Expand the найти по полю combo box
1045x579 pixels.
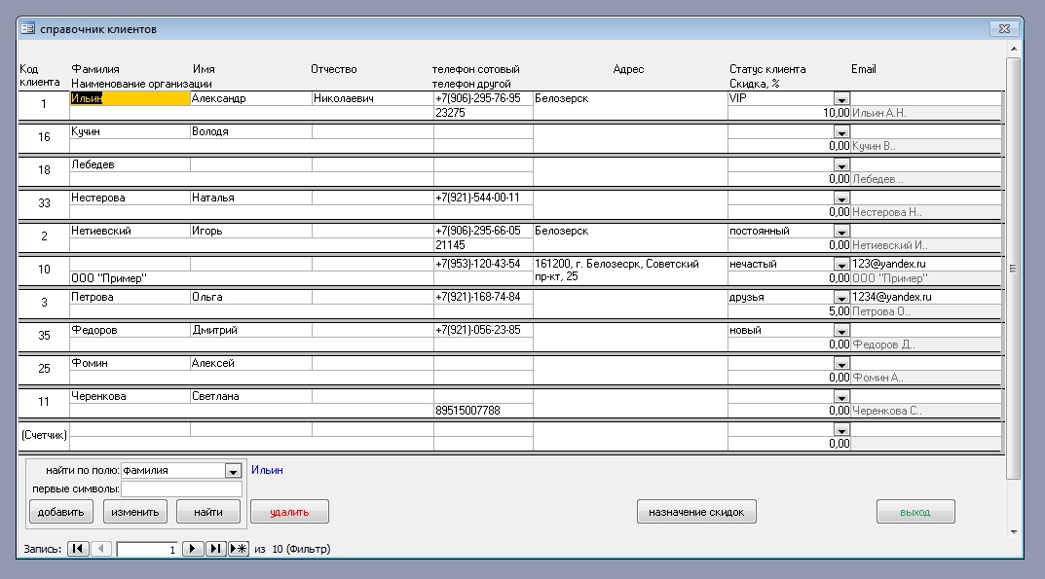tap(232, 471)
